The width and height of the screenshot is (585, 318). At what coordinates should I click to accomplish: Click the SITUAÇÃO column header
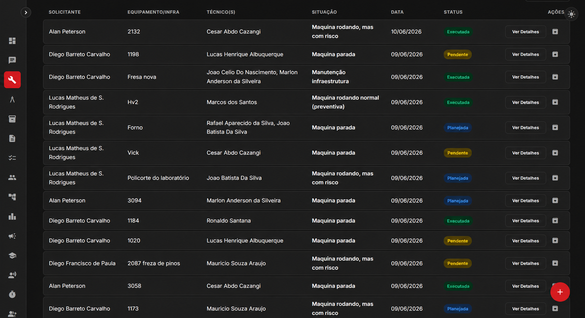(x=324, y=12)
